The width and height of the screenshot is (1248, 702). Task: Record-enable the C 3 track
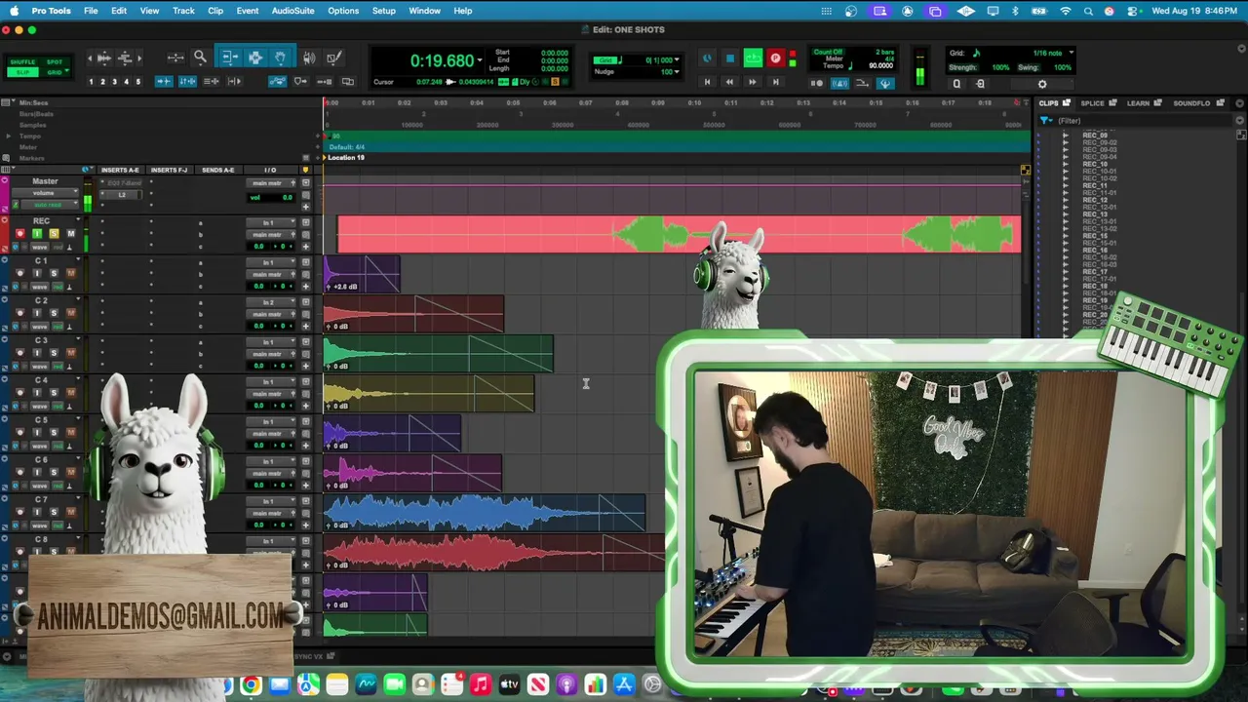click(20, 353)
